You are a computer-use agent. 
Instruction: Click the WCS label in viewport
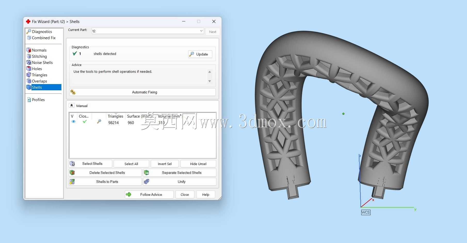[x=366, y=212]
